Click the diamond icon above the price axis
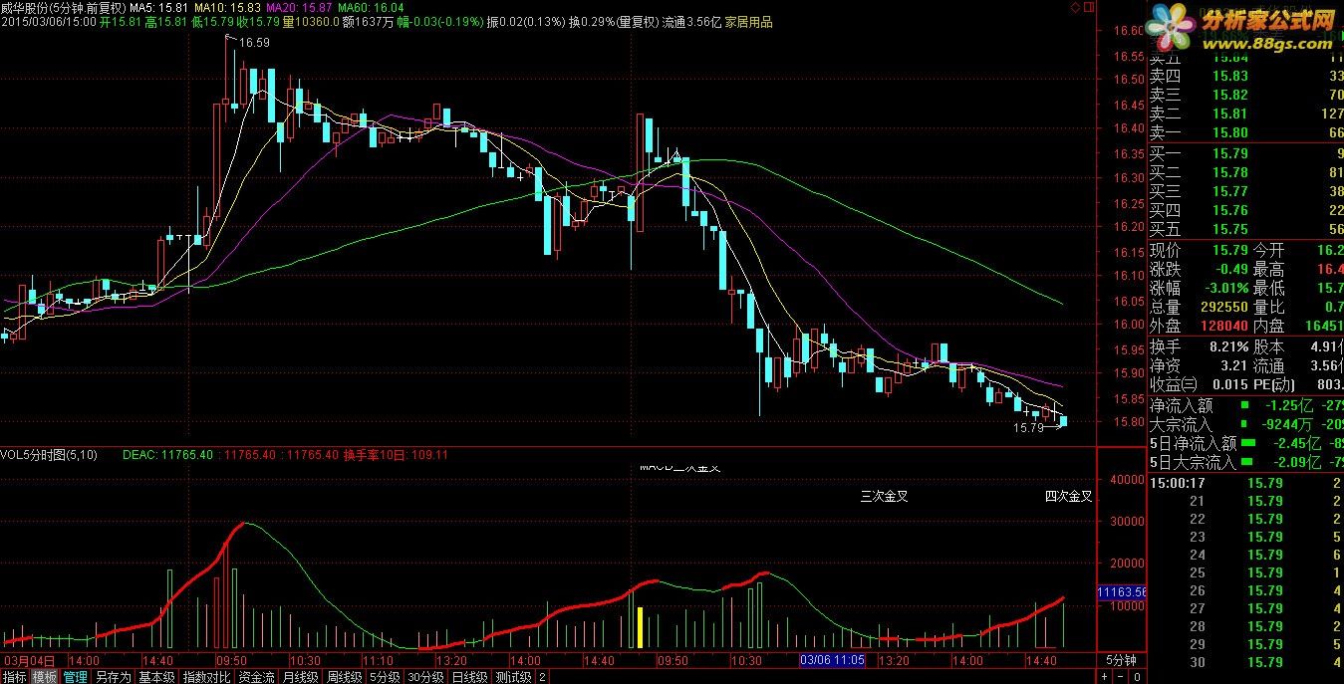Viewport: 1344px width, 684px height. 1075,7
